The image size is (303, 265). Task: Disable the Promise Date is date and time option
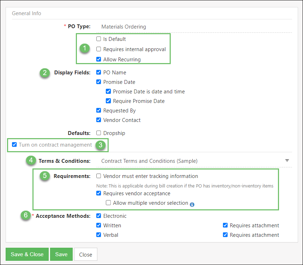click(x=108, y=91)
